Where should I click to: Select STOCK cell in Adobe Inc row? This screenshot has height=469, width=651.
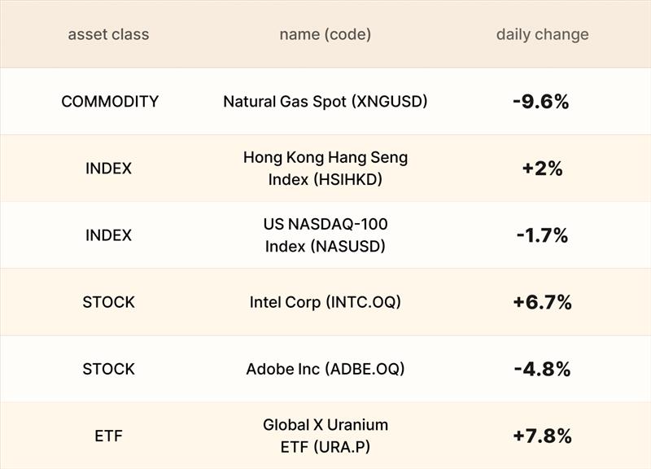click(108, 369)
